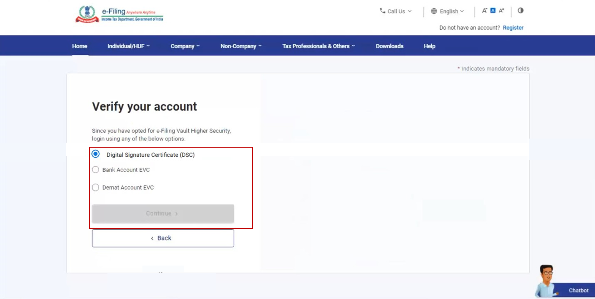The width and height of the screenshot is (595, 299).
Task: Click the Register link
Action: point(513,28)
